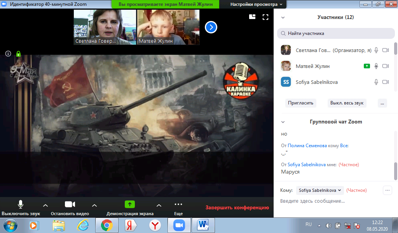The image size is (398, 233).
Task: Toggle Матвей Жулин microphone icon in list
Action: click(376, 66)
